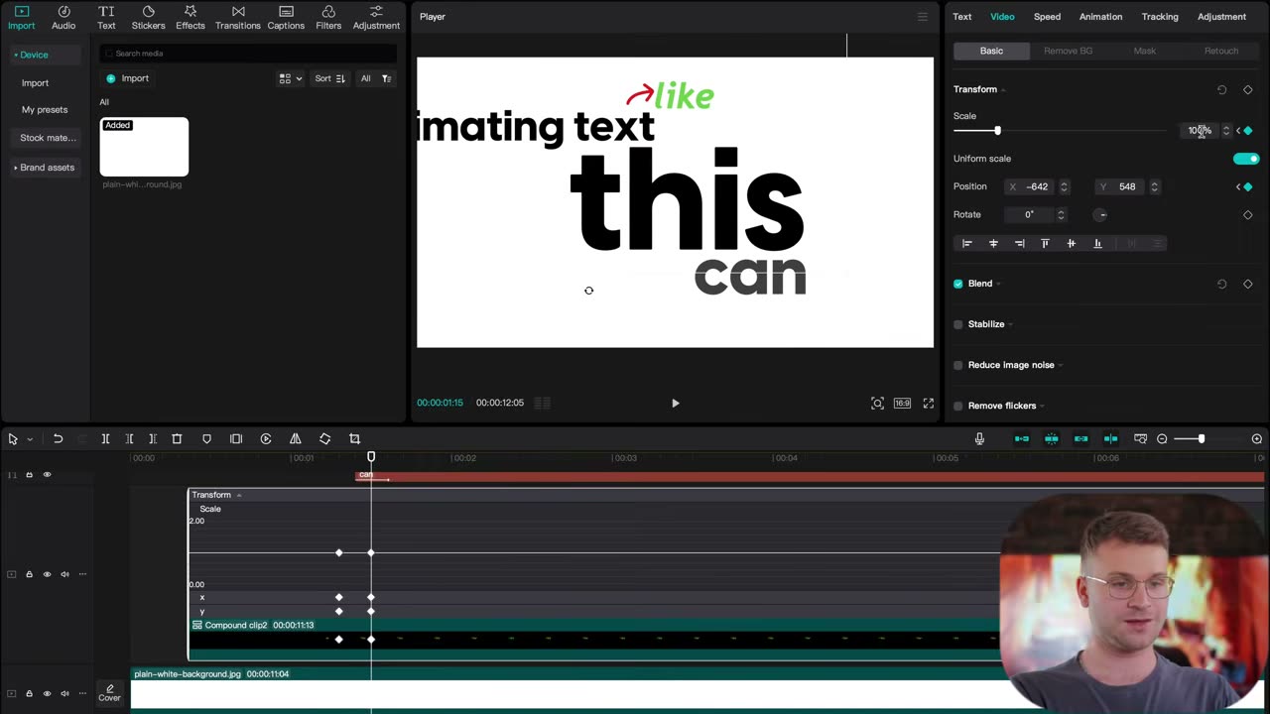Open the Effects panel
Image resolution: width=1270 pixels, height=714 pixels.
tap(190, 17)
